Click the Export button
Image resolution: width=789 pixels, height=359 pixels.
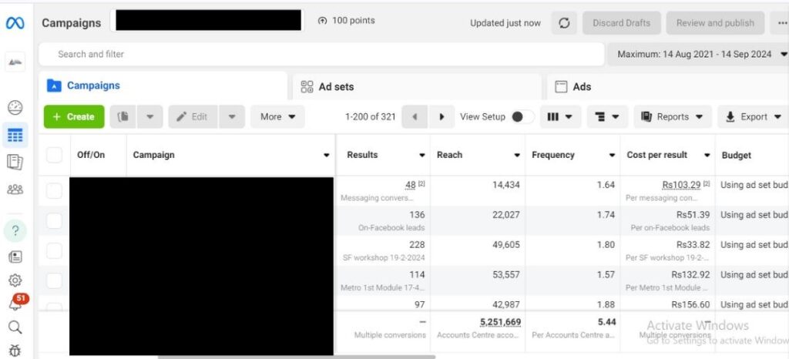(753, 117)
